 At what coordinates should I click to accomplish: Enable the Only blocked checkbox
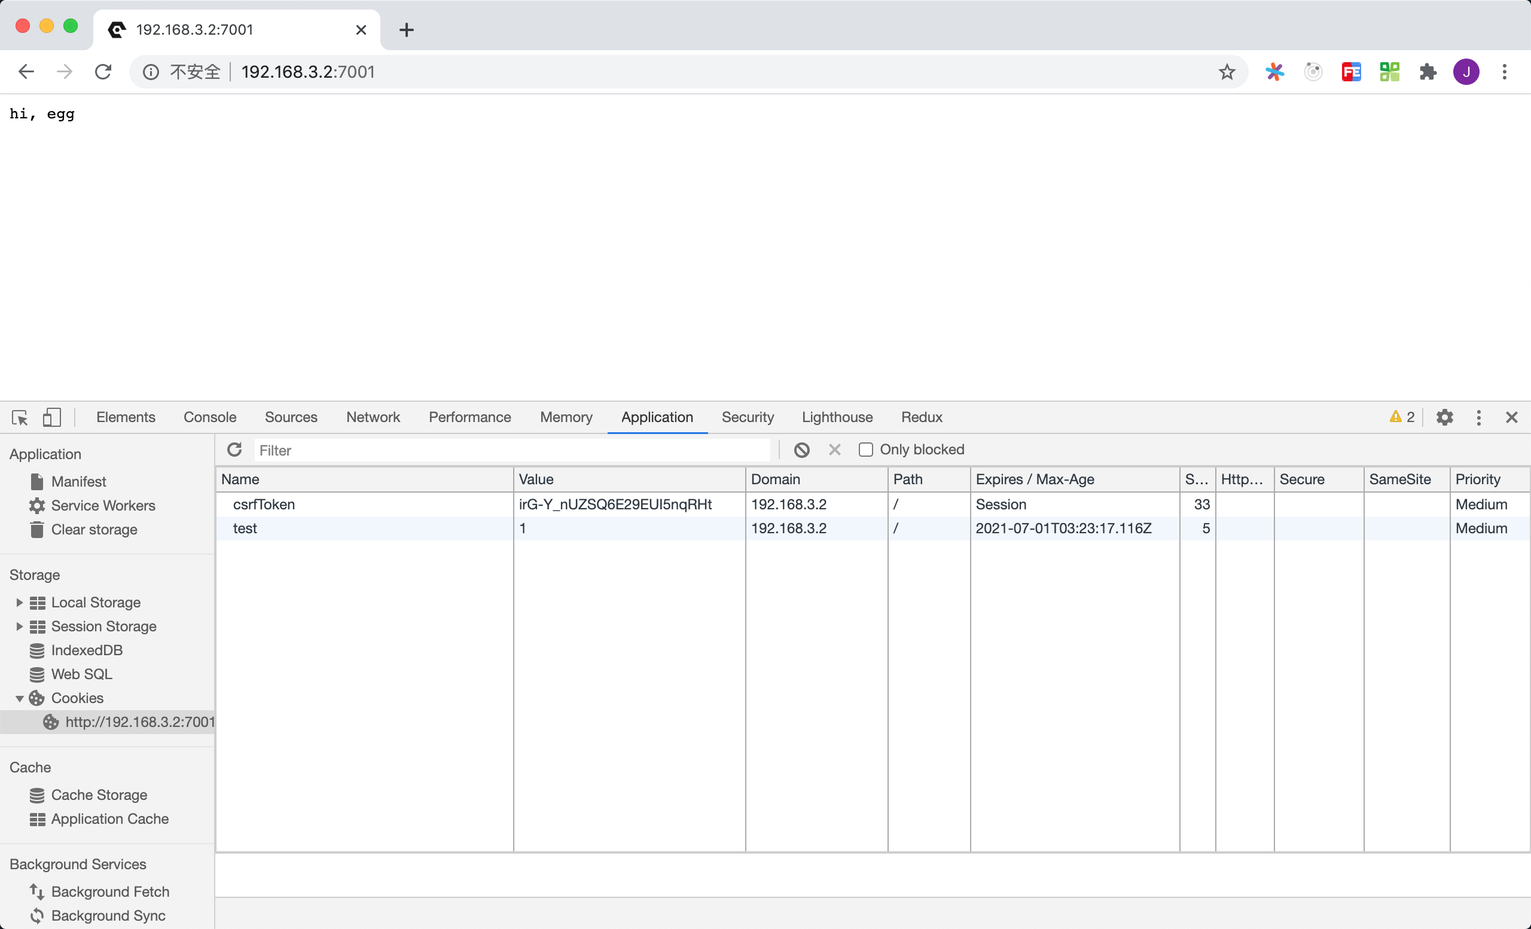click(865, 450)
